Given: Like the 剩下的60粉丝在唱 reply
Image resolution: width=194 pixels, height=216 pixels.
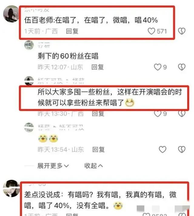Looking at the screenshot, I should click(157, 67).
